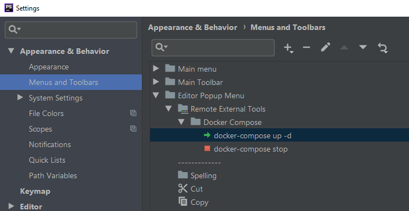Select the 'Remote External Tools' label

(x=228, y=109)
